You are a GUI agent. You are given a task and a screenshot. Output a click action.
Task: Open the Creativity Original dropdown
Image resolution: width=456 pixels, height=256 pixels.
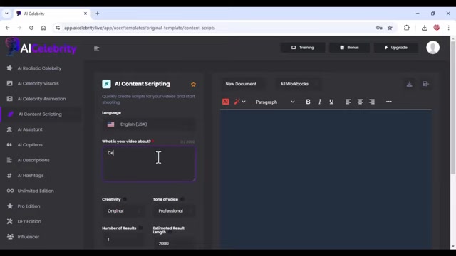point(123,211)
